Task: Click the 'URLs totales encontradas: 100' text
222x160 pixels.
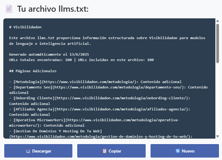Action: point(40,60)
